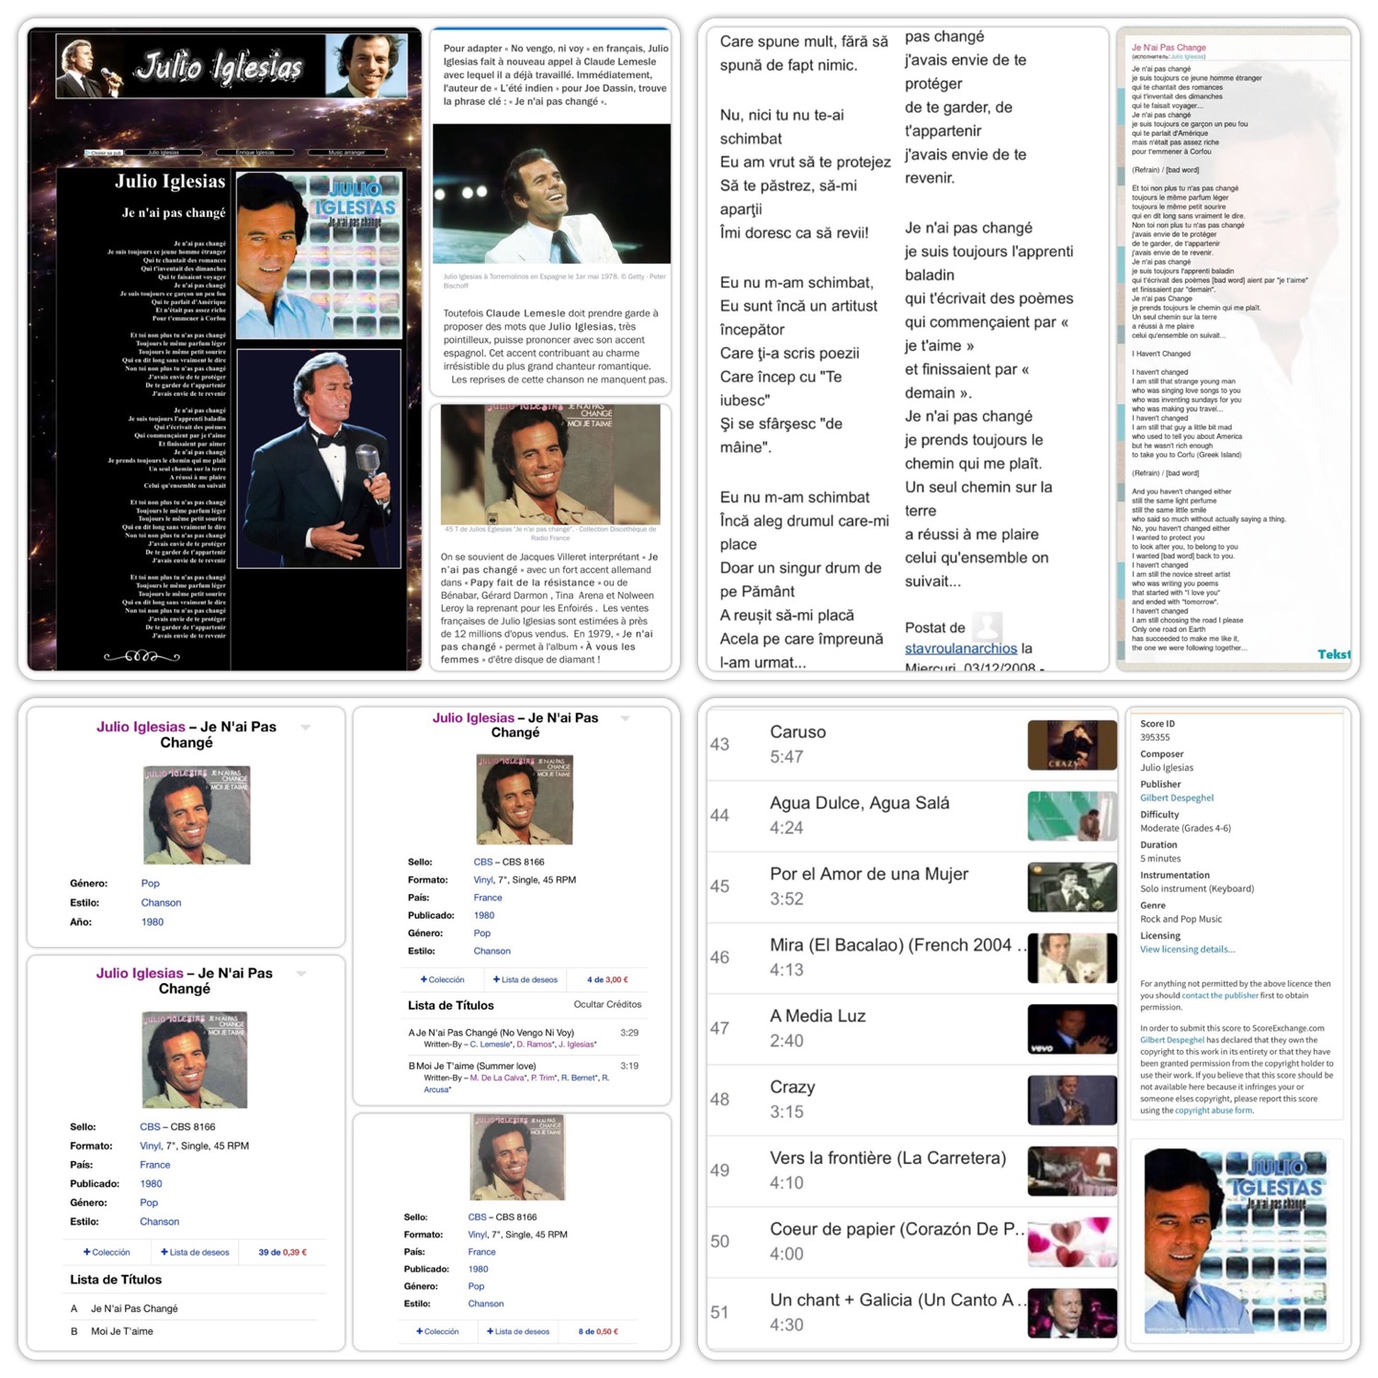Click contact the publisher link
The height and width of the screenshot is (1378, 1378).
point(1220,995)
